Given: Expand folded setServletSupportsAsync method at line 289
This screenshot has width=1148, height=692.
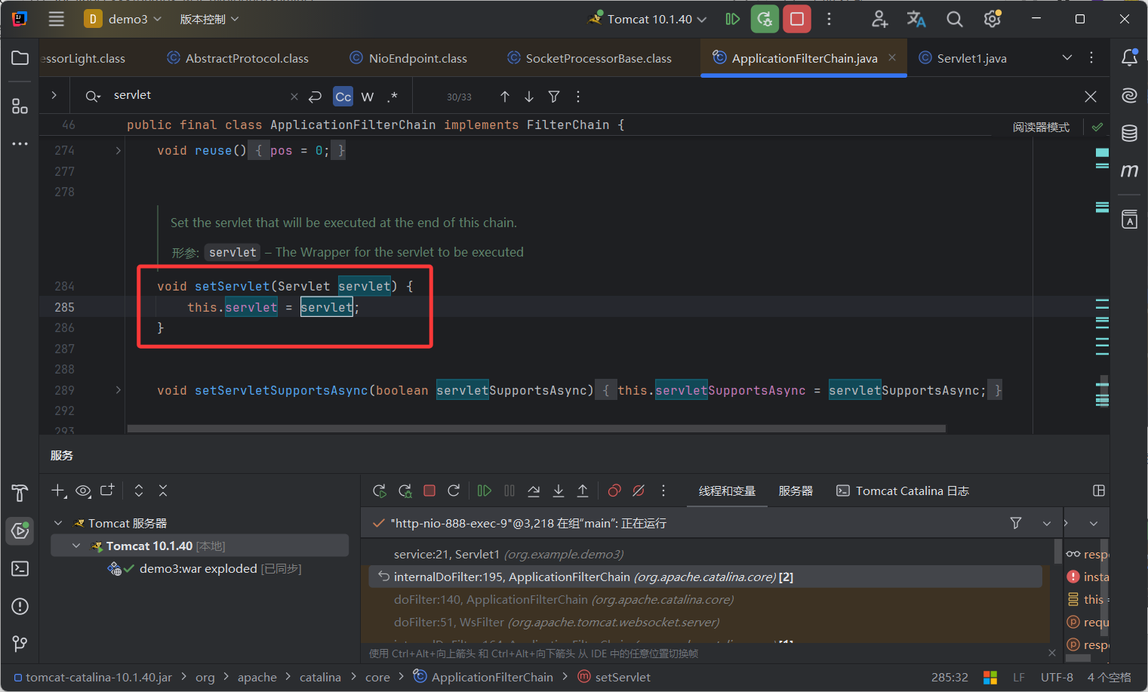Looking at the screenshot, I should click(x=118, y=390).
